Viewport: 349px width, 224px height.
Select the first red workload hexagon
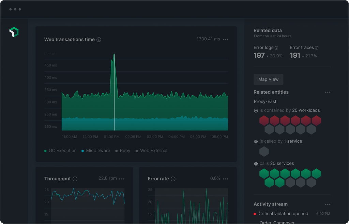264,120
